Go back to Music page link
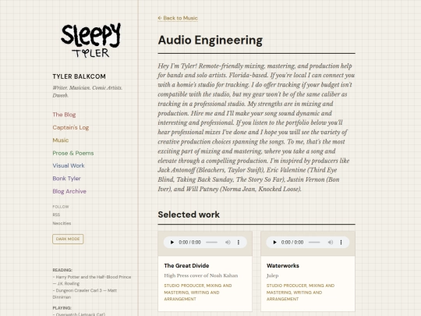421x316 pixels. point(178,18)
